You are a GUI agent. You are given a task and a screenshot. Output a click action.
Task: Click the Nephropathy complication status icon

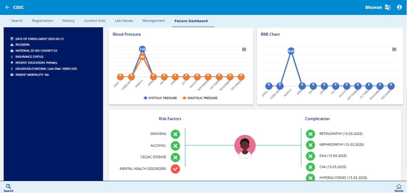pos(311,145)
